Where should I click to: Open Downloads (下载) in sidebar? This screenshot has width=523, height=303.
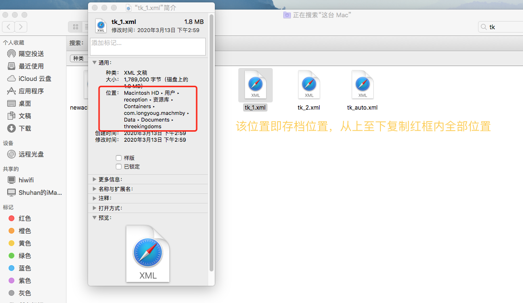19,128
